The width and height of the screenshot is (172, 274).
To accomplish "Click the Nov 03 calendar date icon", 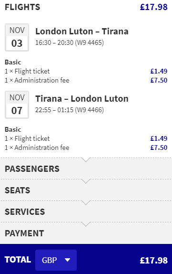I will (x=17, y=38).
